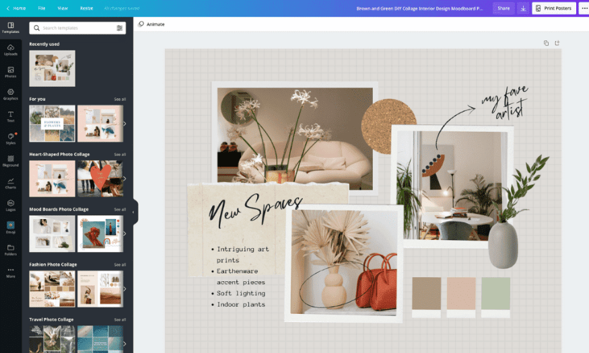Open the three-dots menu in top bar

point(584,8)
